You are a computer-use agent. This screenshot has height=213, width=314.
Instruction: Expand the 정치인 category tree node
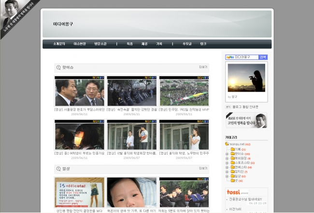[227, 172]
